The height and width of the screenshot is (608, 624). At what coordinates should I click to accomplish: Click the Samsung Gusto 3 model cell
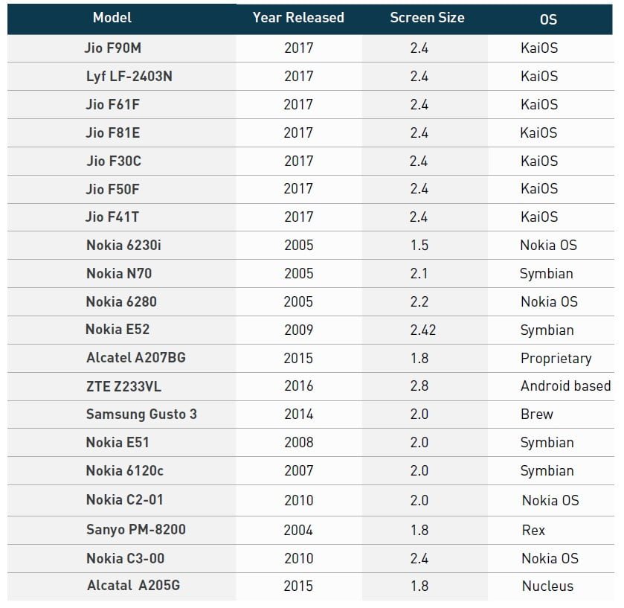click(141, 415)
